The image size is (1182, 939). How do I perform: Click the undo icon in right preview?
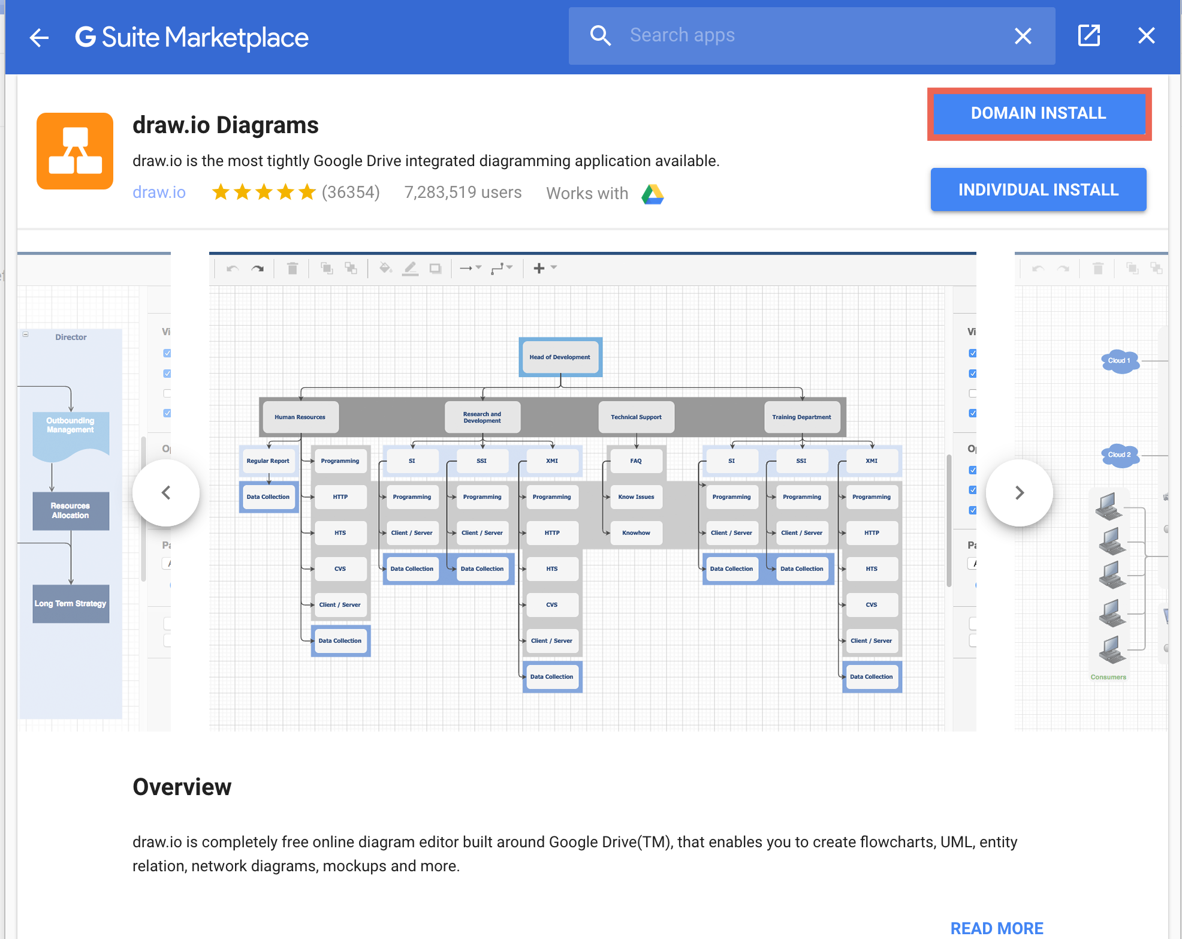(x=1038, y=269)
